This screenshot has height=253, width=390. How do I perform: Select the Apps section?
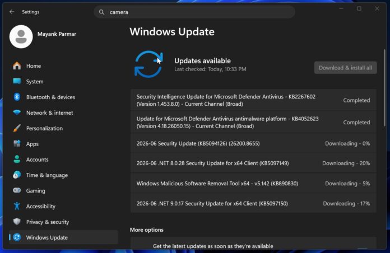63,144
